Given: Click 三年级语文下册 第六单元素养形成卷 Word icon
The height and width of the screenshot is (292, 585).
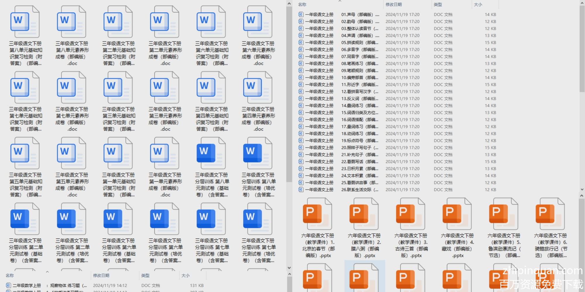Looking at the screenshot, I should click(257, 22).
